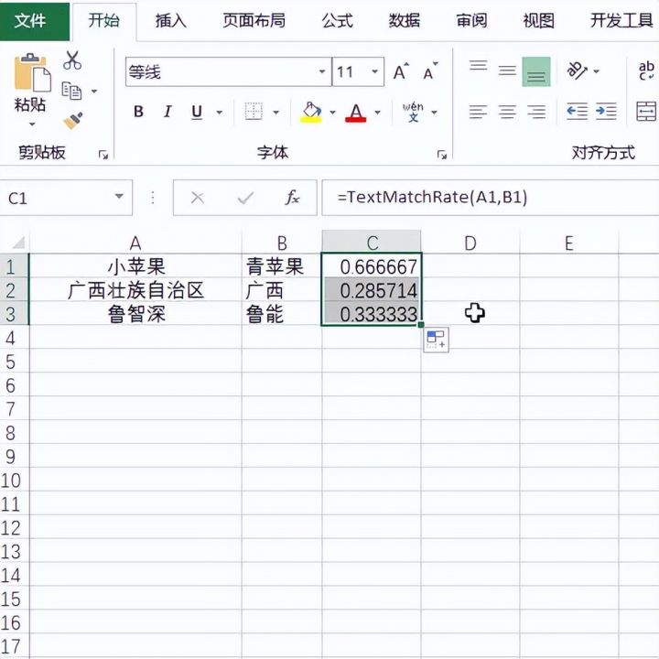Image resolution: width=659 pixels, height=659 pixels.
Task: Open the font size dropdown 11
Action: point(374,71)
